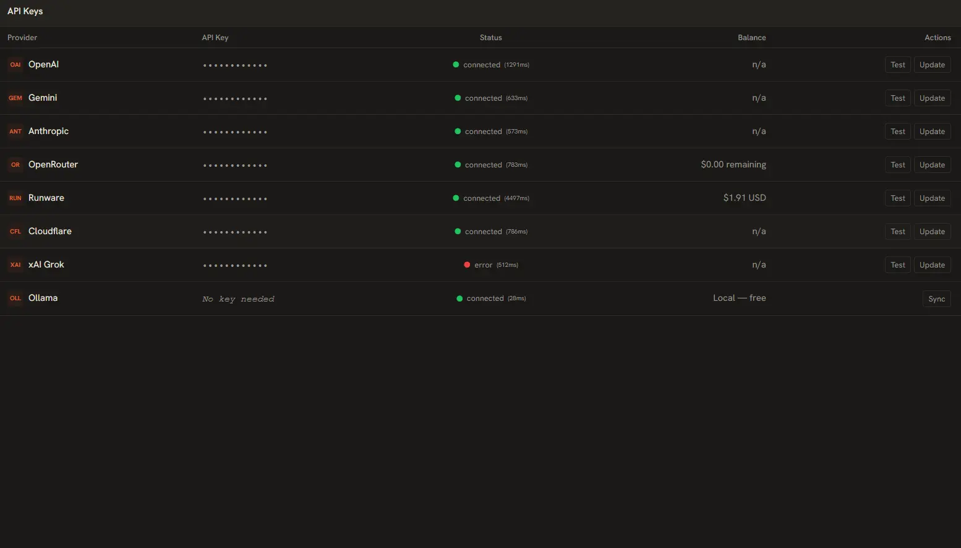Click the API Key column header
961x548 pixels.
pyautogui.click(x=215, y=38)
